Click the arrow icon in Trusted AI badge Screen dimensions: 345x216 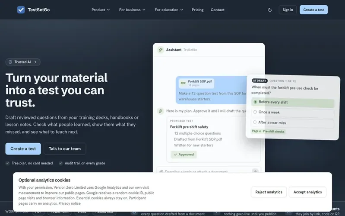coord(35,62)
